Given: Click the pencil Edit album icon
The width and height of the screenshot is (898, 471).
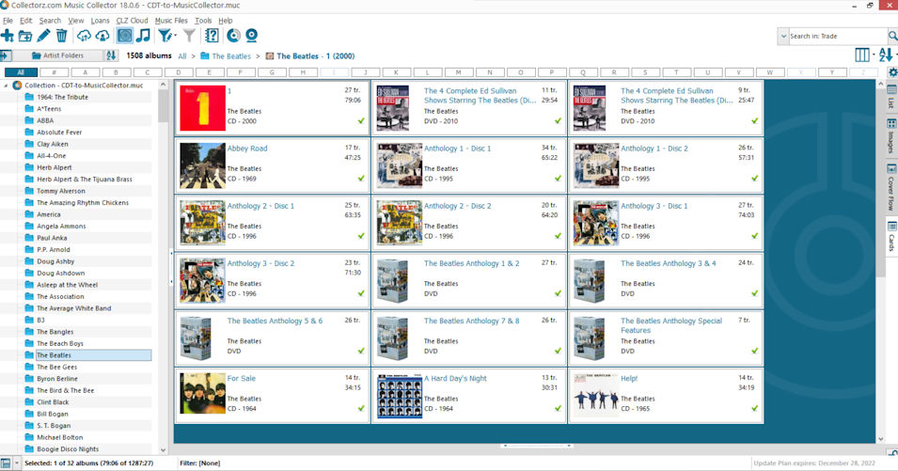Looking at the screenshot, I should [x=43, y=36].
